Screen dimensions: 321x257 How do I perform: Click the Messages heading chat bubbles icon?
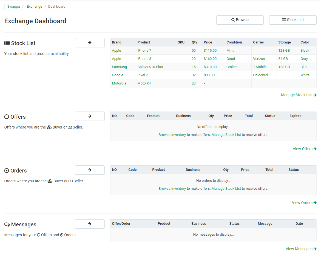click(7, 224)
